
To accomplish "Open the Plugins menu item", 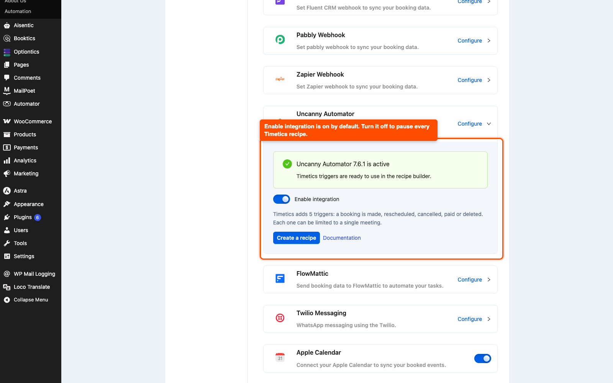I will (31, 217).
